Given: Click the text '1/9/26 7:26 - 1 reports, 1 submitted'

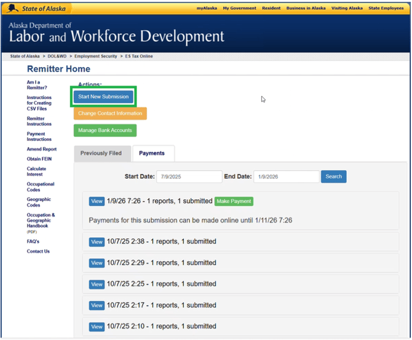Looking at the screenshot, I should [159, 201].
